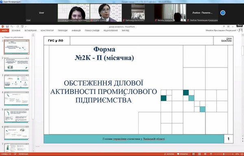
Task: Click the 'User' participant tile in Zoom
Action: (x=41, y=13)
